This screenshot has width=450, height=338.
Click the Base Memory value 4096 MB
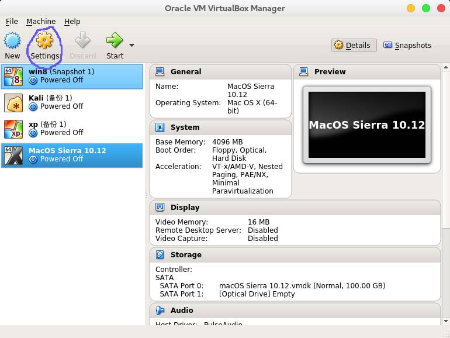227,142
